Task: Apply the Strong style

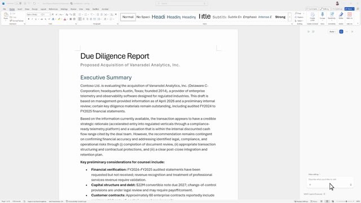Action: click(x=280, y=17)
